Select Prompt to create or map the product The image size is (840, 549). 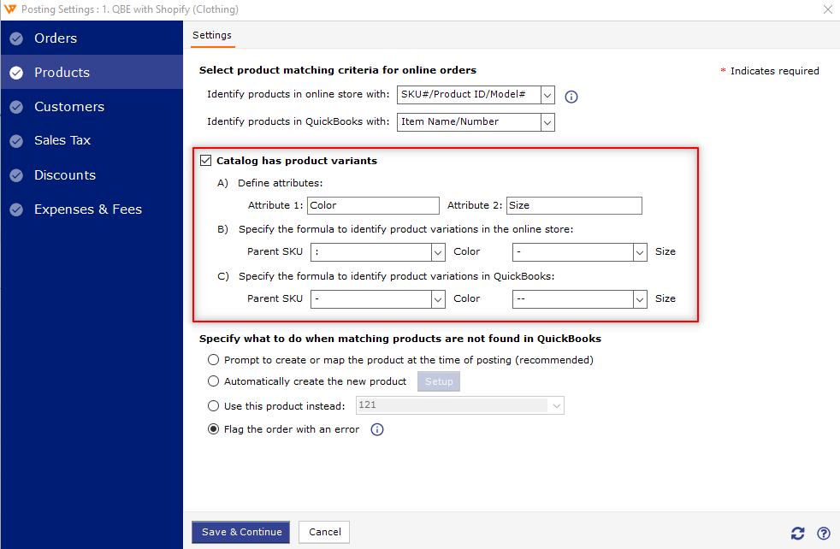pos(213,359)
